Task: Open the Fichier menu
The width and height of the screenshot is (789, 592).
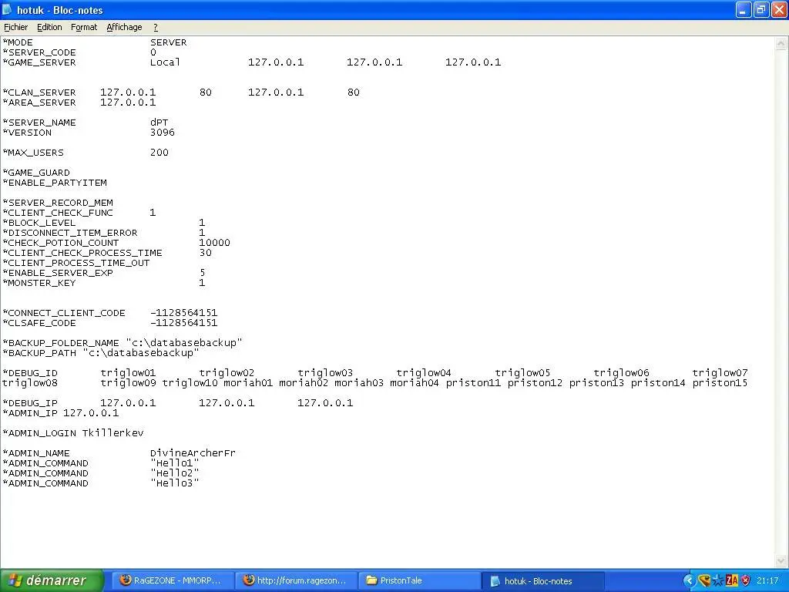Action: point(15,27)
